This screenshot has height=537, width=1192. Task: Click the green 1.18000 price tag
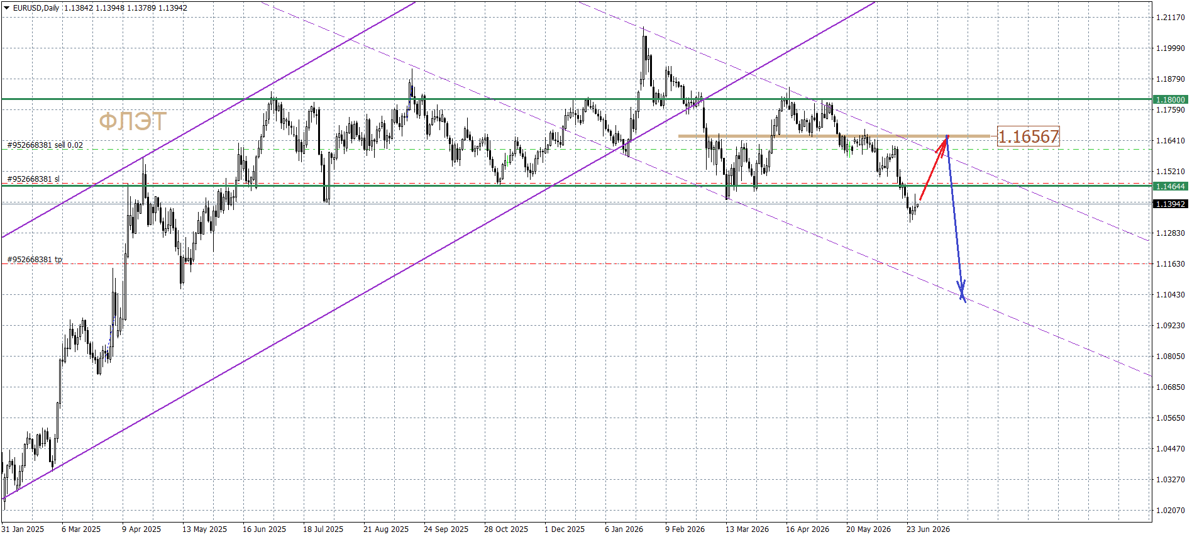pos(1170,99)
